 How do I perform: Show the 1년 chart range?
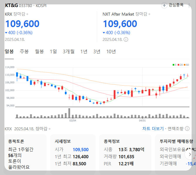click(84, 51)
